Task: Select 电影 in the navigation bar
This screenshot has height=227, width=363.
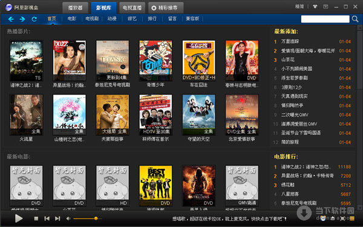Action: pyautogui.click(x=72, y=19)
